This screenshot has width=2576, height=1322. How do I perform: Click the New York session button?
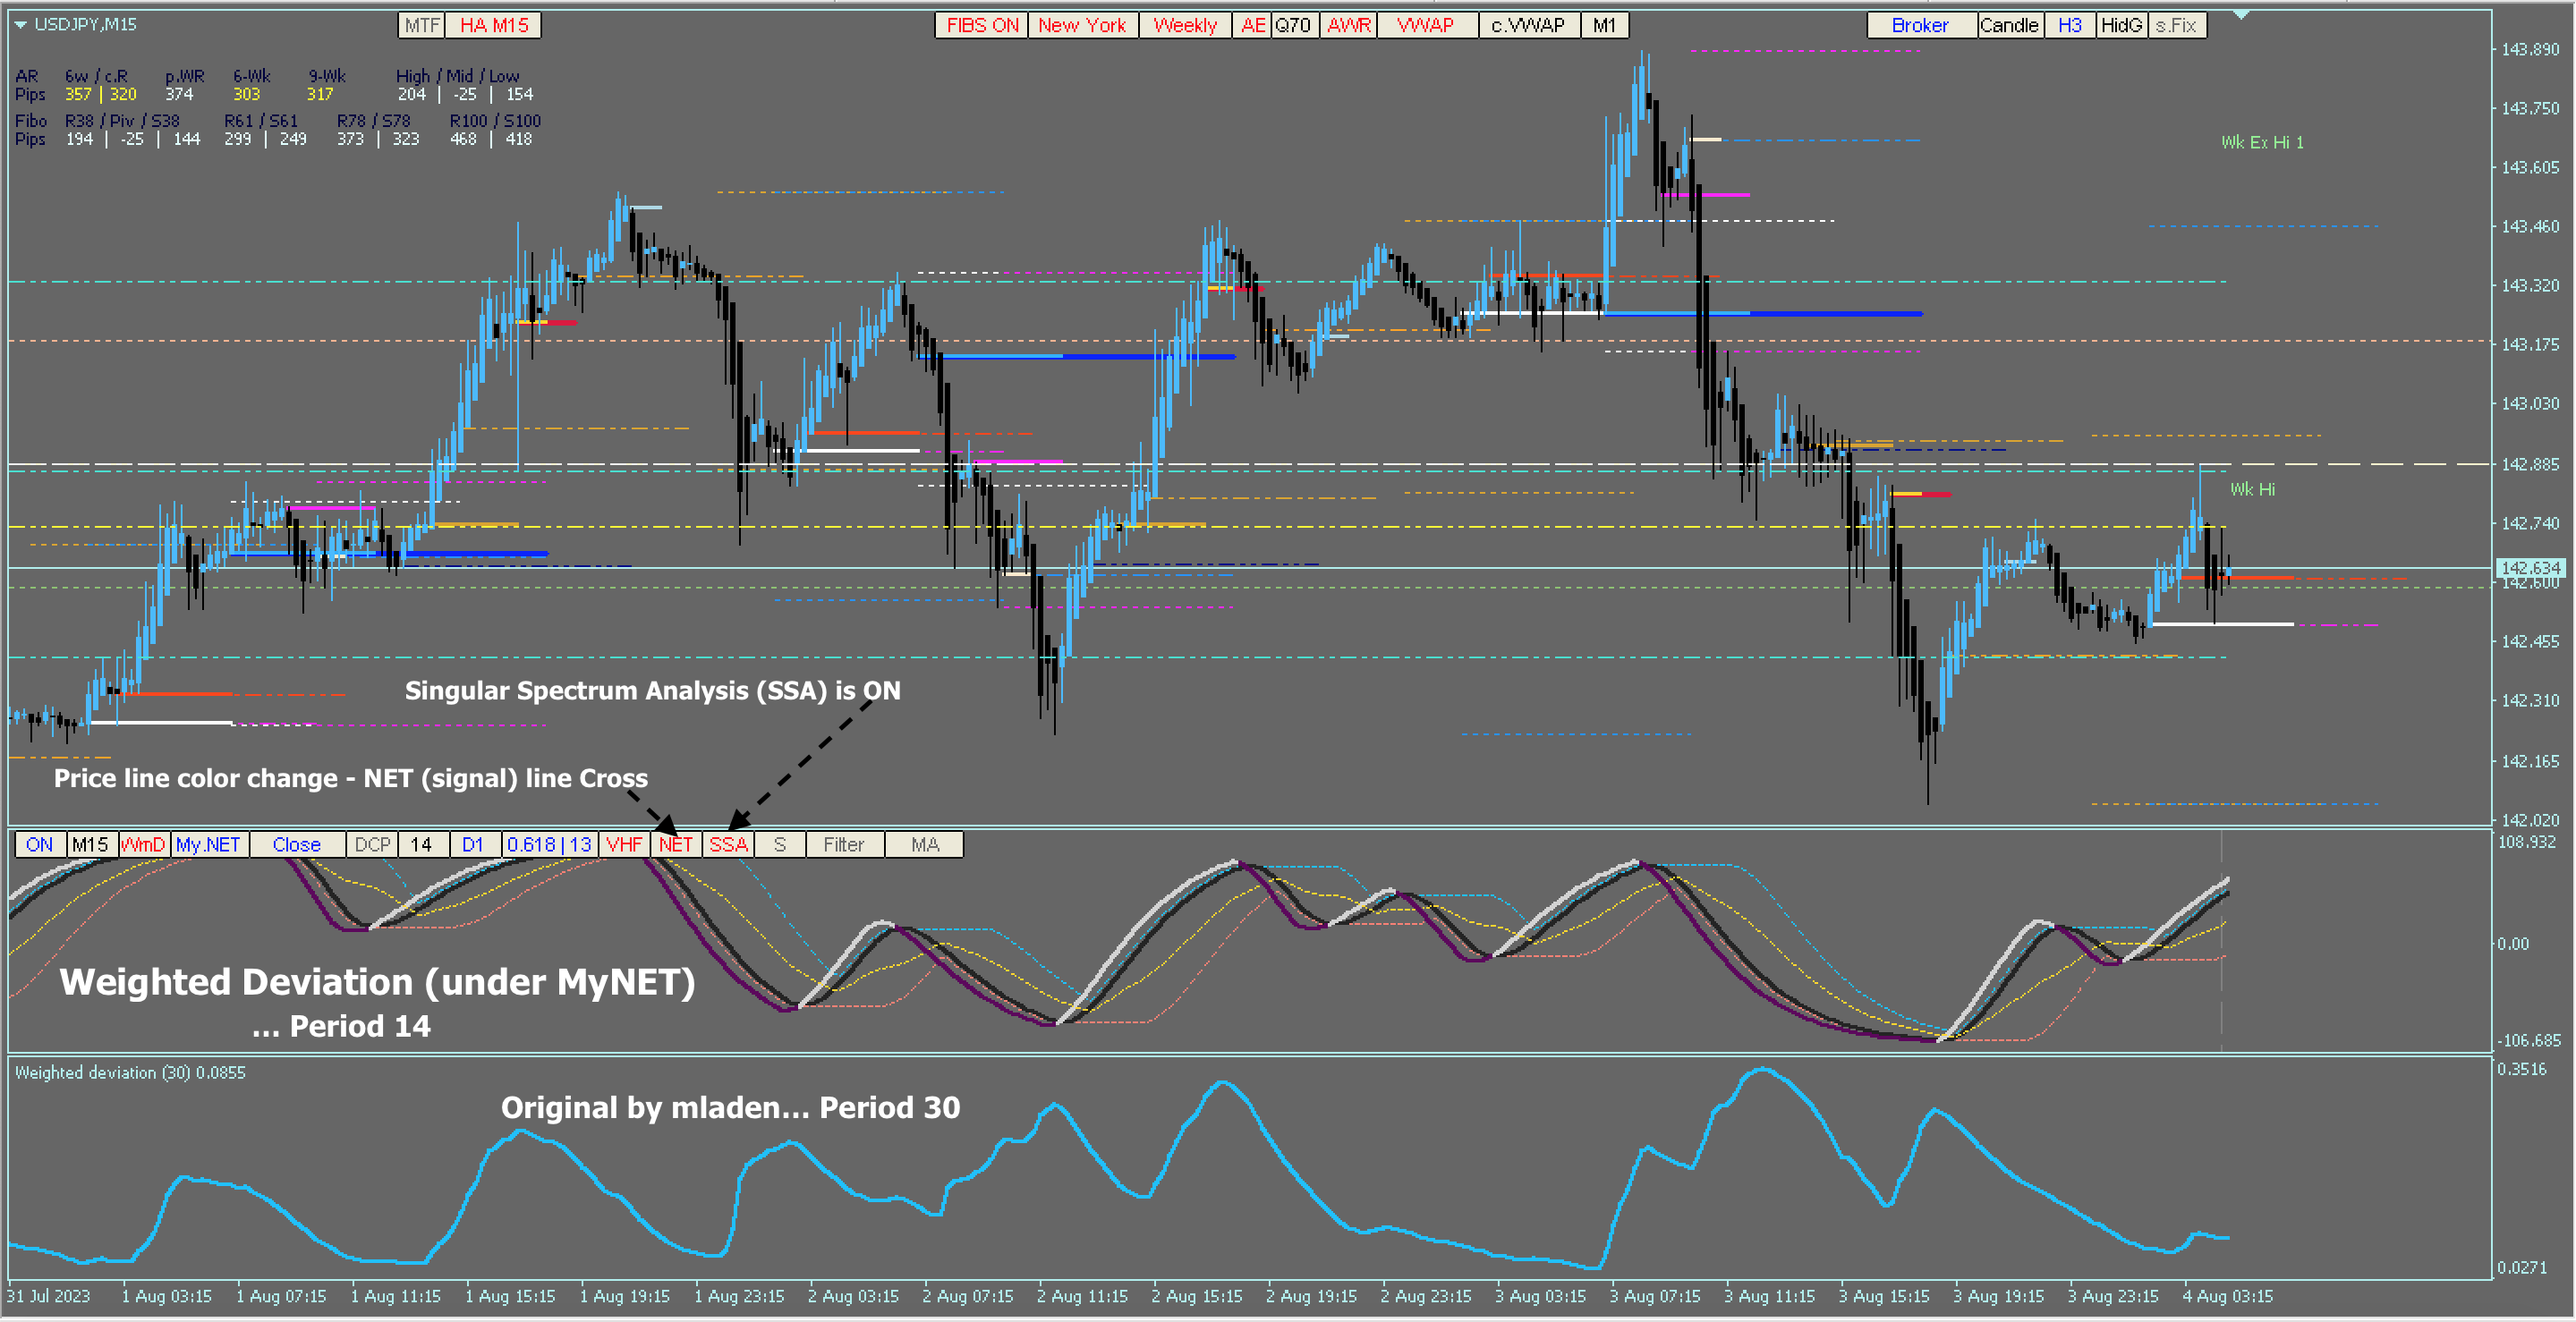pos(1082,25)
